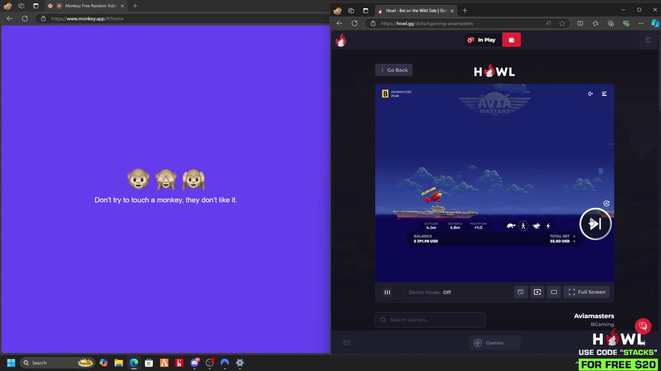Refresh the Howl browser page

coord(354,23)
